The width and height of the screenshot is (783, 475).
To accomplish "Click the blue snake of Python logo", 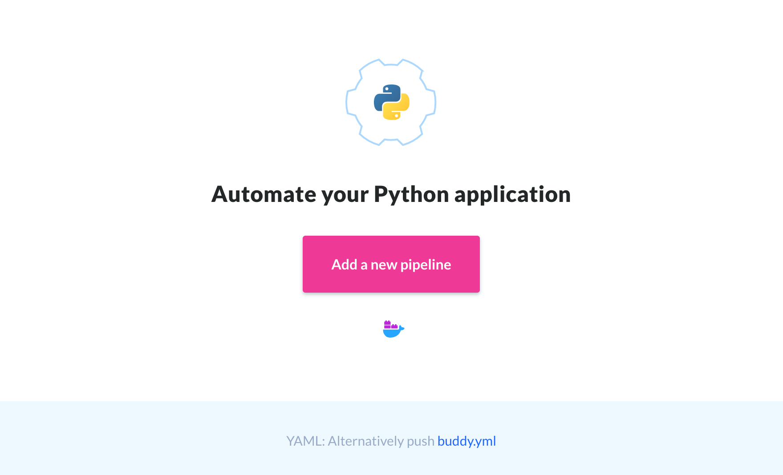I will point(385,97).
